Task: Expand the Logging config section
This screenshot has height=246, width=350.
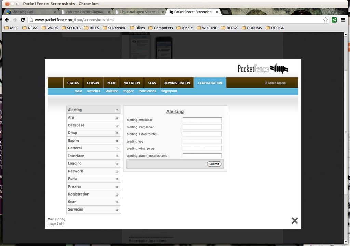Action: (x=94, y=163)
